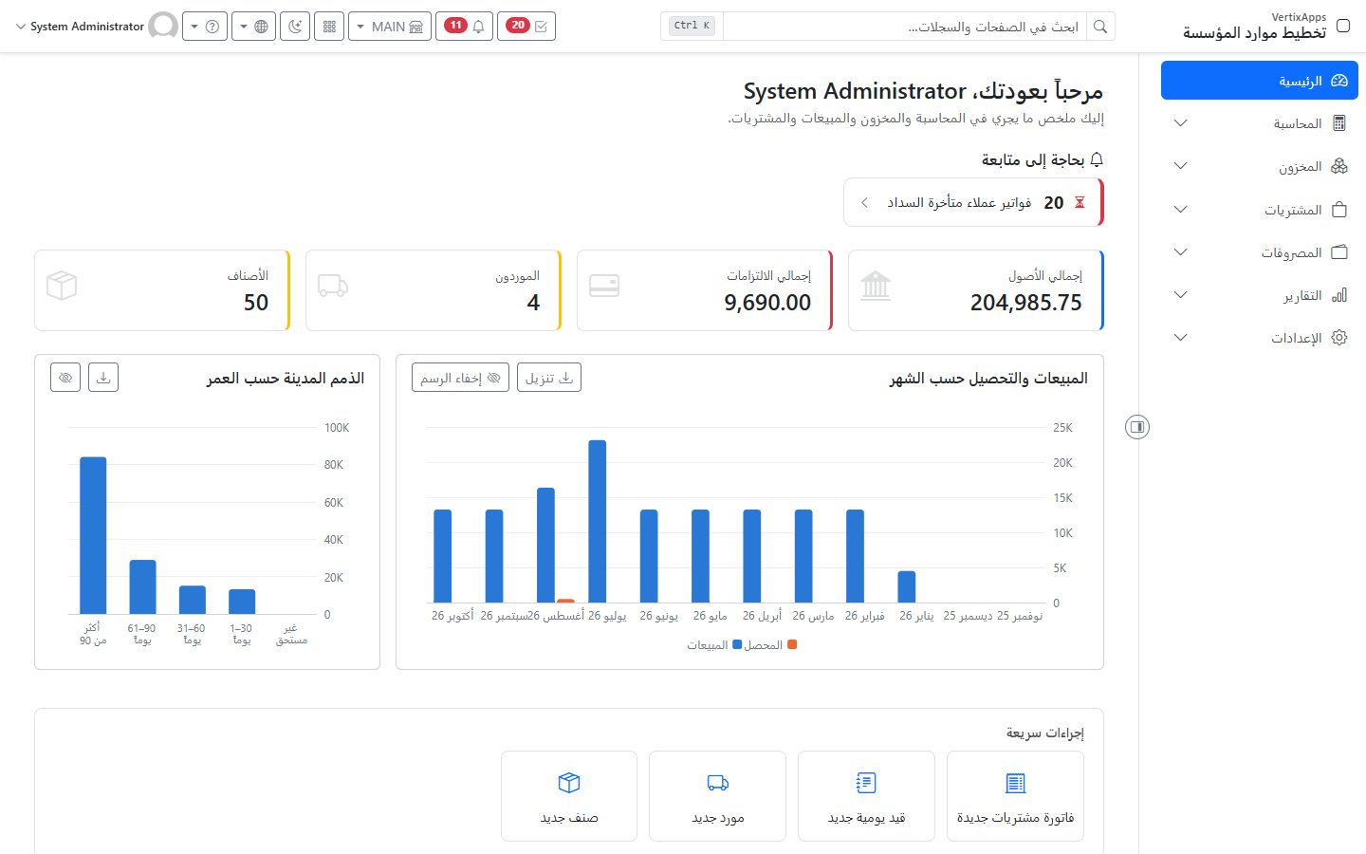Screen dimensions: 1366x854
Task: Click the card icon on إجمالي الالتزامات card
Action: 604,286
